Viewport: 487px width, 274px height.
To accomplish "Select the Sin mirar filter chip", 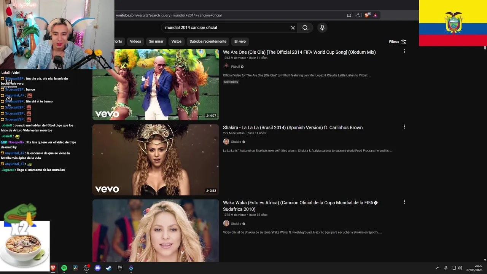I will coord(156,41).
